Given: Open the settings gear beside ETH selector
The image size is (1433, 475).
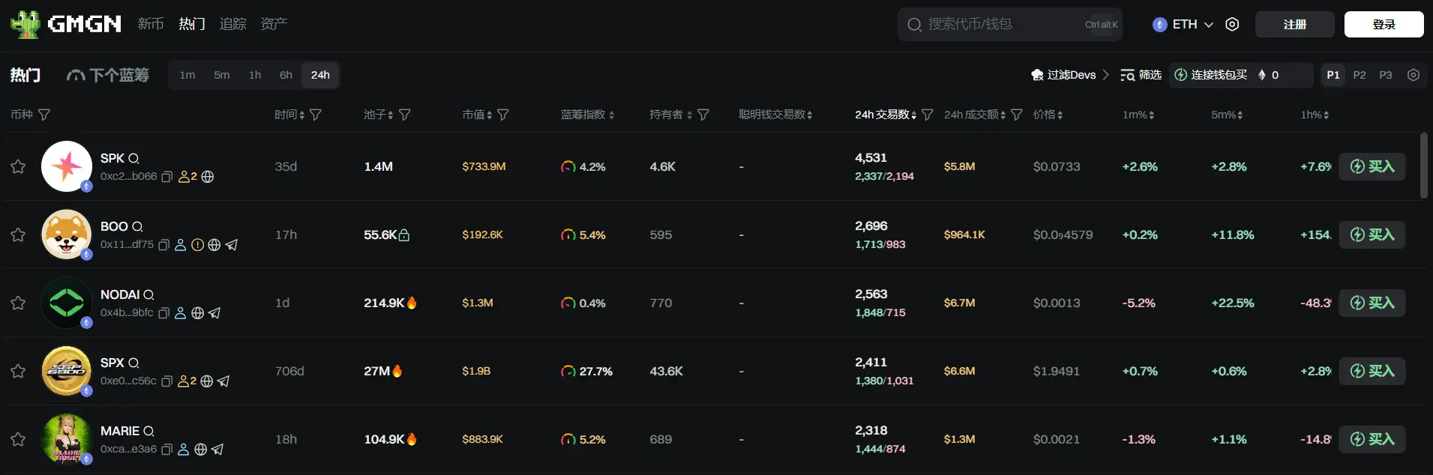Looking at the screenshot, I should pyautogui.click(x=1232, y=24).
